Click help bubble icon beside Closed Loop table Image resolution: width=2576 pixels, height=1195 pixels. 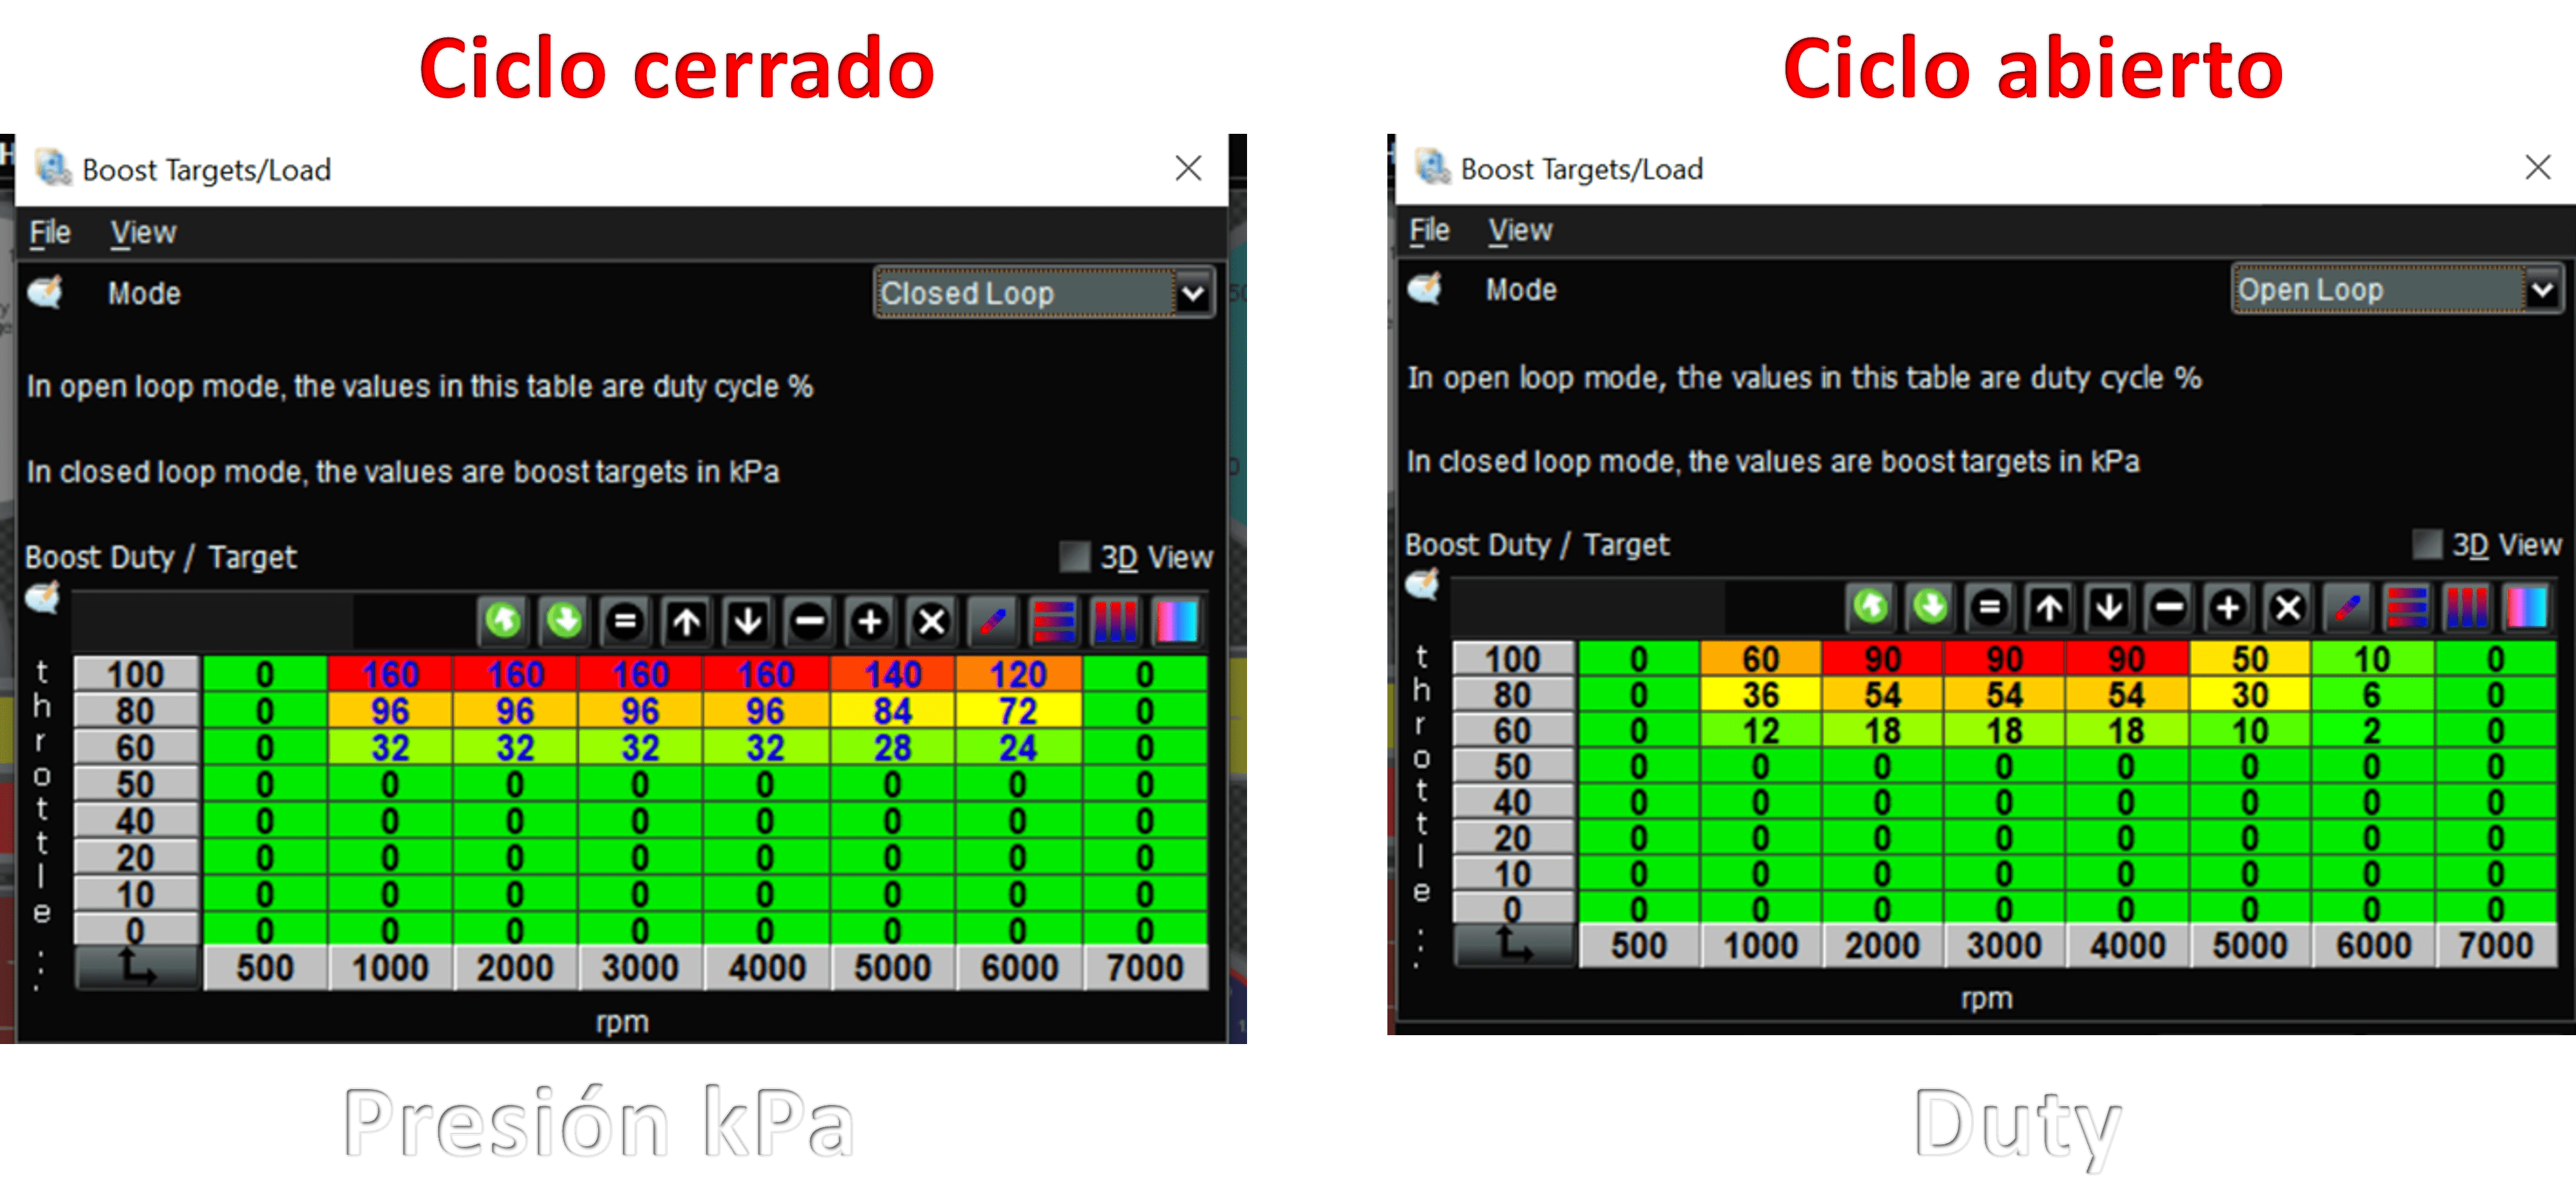pos(43,597)
